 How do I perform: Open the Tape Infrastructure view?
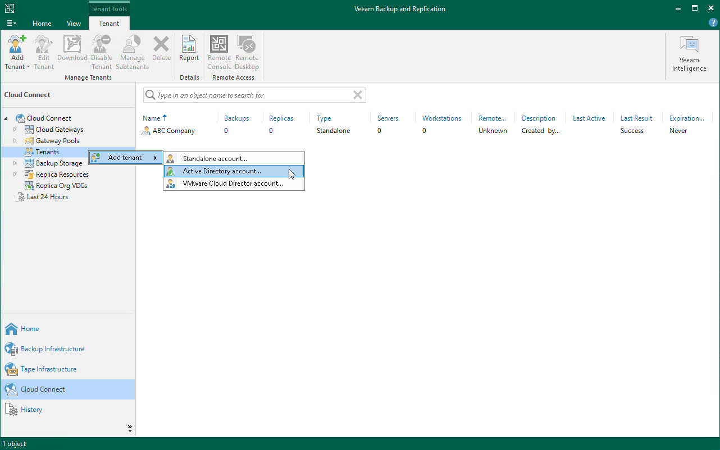(68, 369)
